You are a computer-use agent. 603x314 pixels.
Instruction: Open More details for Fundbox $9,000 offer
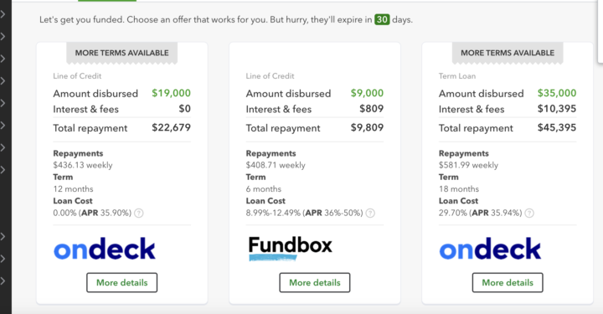[315, 282]
